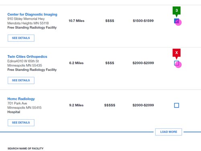The image size is (201, 151).
Task: Select the 10.7 Miles distance text
Action: point(76,21)
